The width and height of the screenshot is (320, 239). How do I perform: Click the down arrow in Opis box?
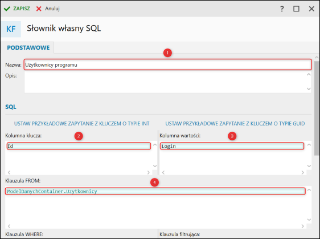(309, 89)
